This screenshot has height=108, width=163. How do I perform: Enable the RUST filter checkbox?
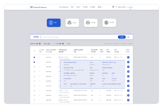coord(49,43)
